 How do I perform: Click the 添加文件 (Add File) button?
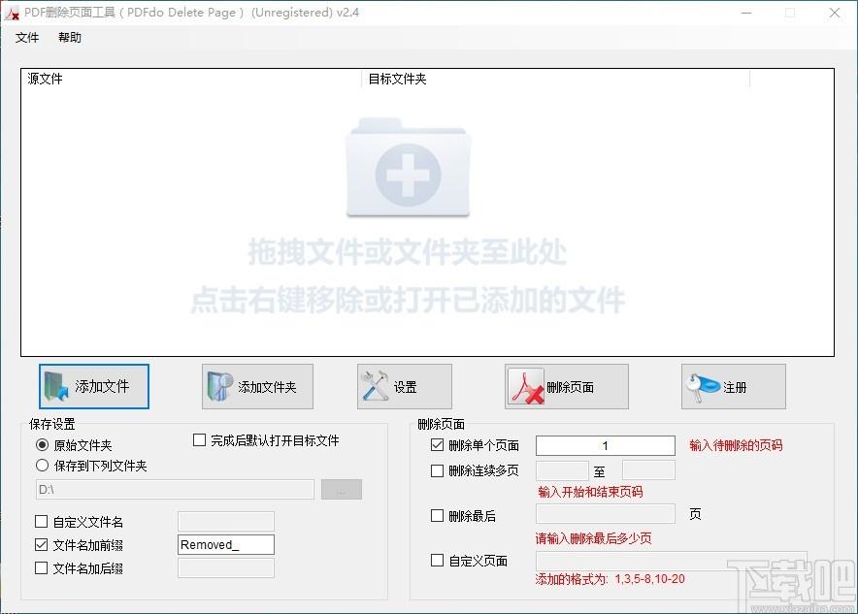pos(93,387)
